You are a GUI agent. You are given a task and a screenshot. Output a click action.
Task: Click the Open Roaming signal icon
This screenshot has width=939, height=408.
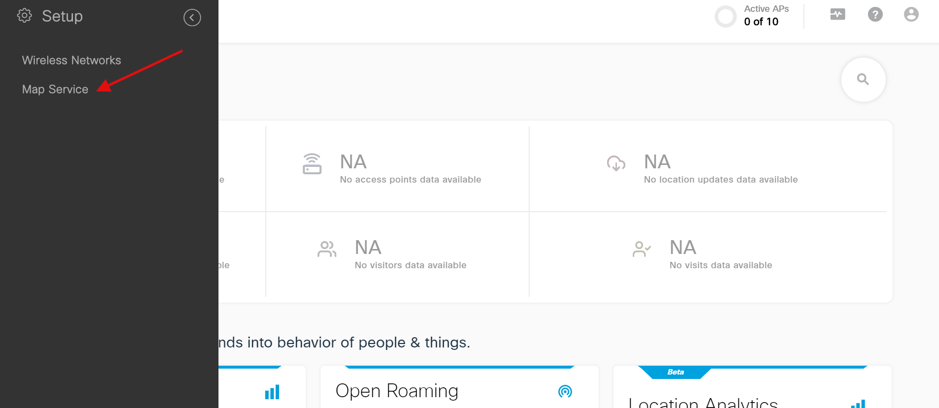point(565,391)
